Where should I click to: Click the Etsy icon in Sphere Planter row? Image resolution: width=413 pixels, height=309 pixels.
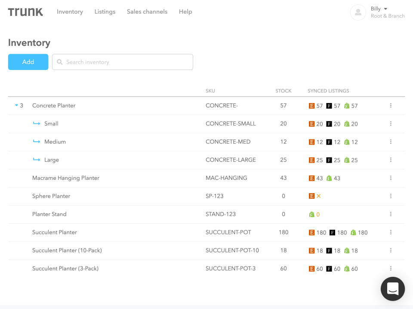pos(311,196)
